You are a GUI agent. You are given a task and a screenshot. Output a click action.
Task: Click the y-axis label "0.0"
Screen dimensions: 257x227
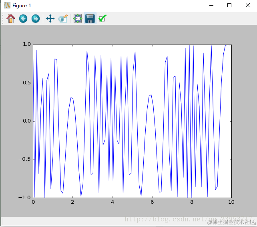tap(27, 121)
